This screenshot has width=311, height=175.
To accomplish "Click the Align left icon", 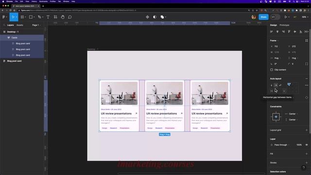I will pyautogui.click(x=272, y=32).
